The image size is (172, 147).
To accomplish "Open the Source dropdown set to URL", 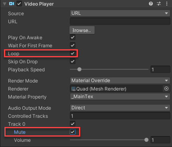I will tap(120, 13).
